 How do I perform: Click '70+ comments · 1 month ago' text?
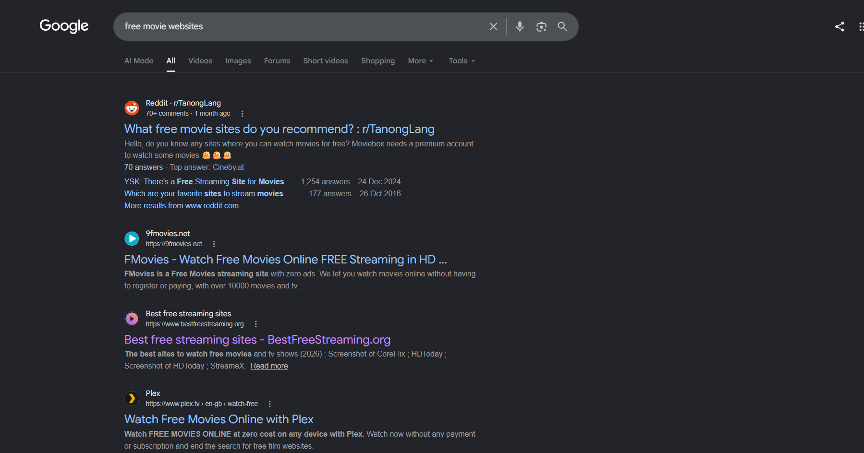[188, 114]
